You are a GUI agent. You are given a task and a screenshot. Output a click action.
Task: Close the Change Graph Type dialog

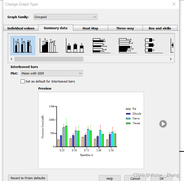[x=174, y=4]
